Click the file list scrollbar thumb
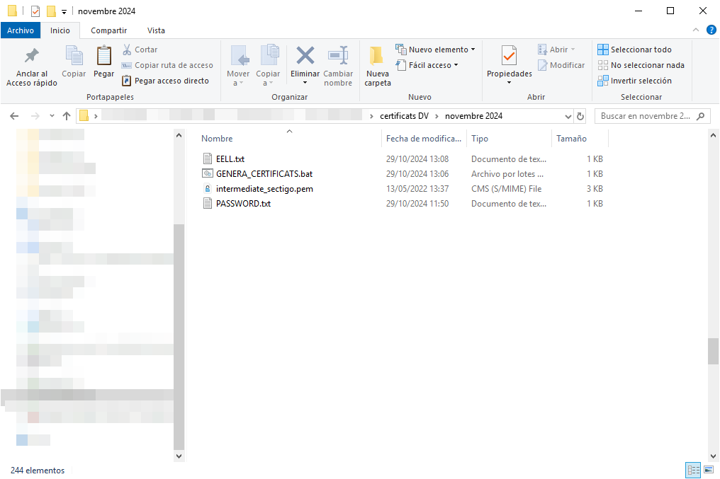Screen dimensions: 720x479 (x=713, y=351)
